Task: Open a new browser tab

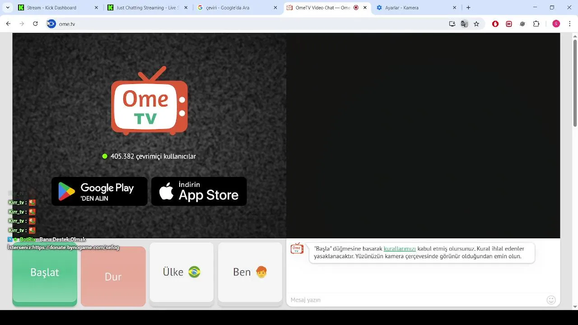Action: pos(468,8)
